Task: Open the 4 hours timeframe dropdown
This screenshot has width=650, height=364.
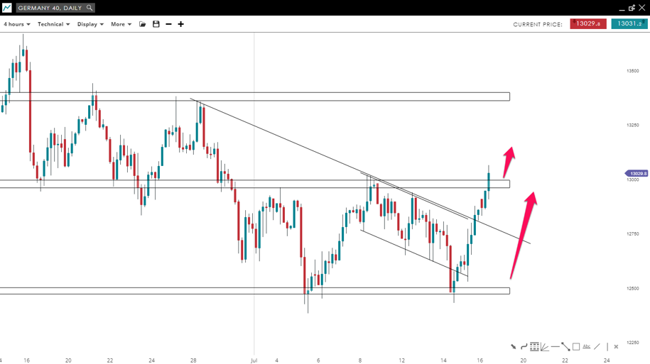Action: (16, 24)
